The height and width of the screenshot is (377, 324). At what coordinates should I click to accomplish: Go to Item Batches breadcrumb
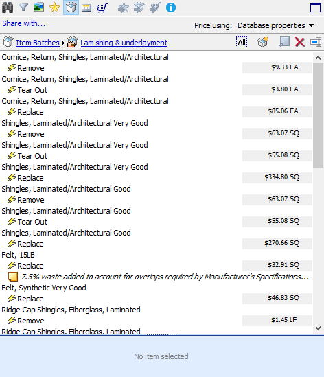coord(38,43)
